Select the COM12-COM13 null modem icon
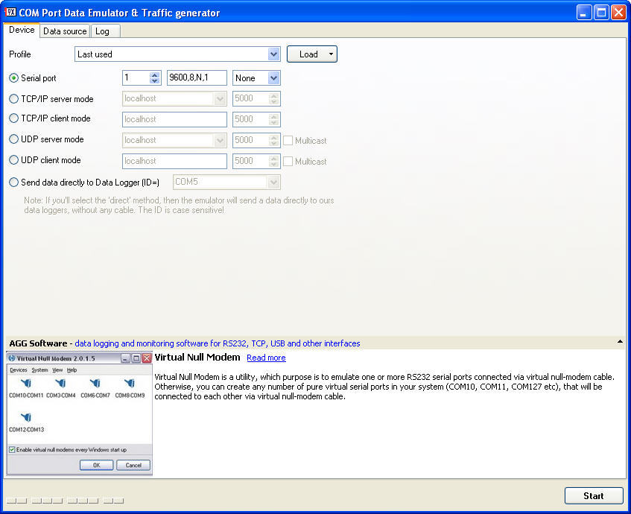Viewport: 631px width, 514px height. point(27,417)
